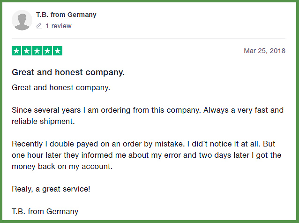Click the reviewer avatar silhouette

point(22,20)
